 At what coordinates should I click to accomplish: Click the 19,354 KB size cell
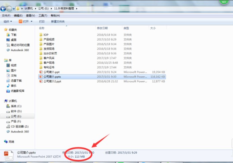tap(158, 72)
